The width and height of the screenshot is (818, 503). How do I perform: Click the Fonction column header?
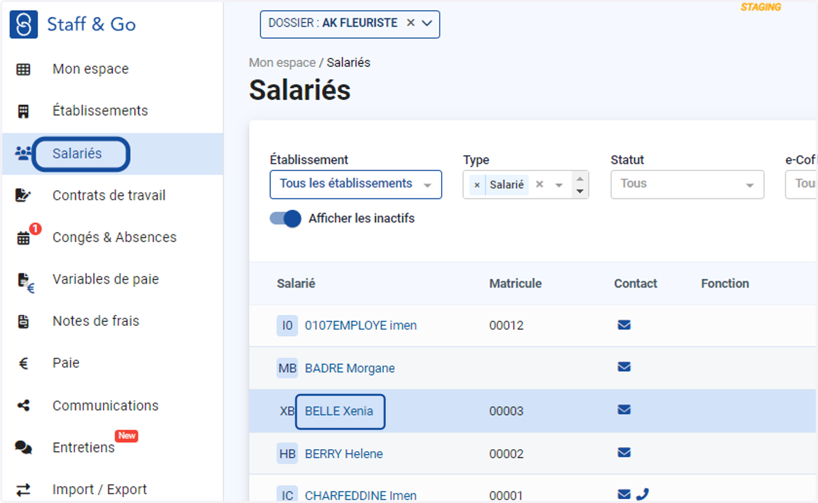tap(725, 284)
